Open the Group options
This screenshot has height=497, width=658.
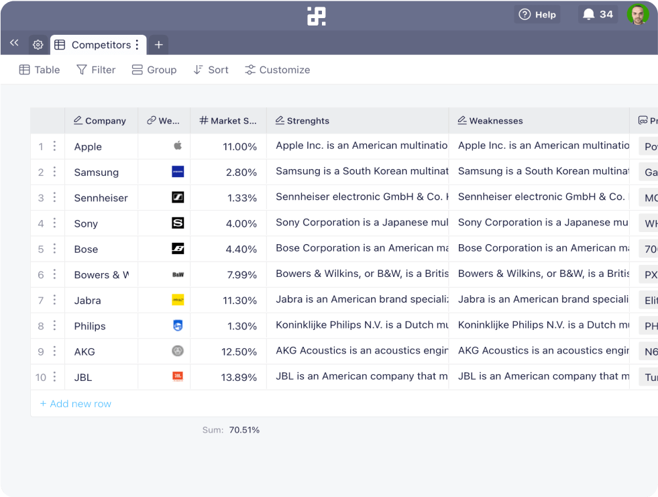pos(154,70)
